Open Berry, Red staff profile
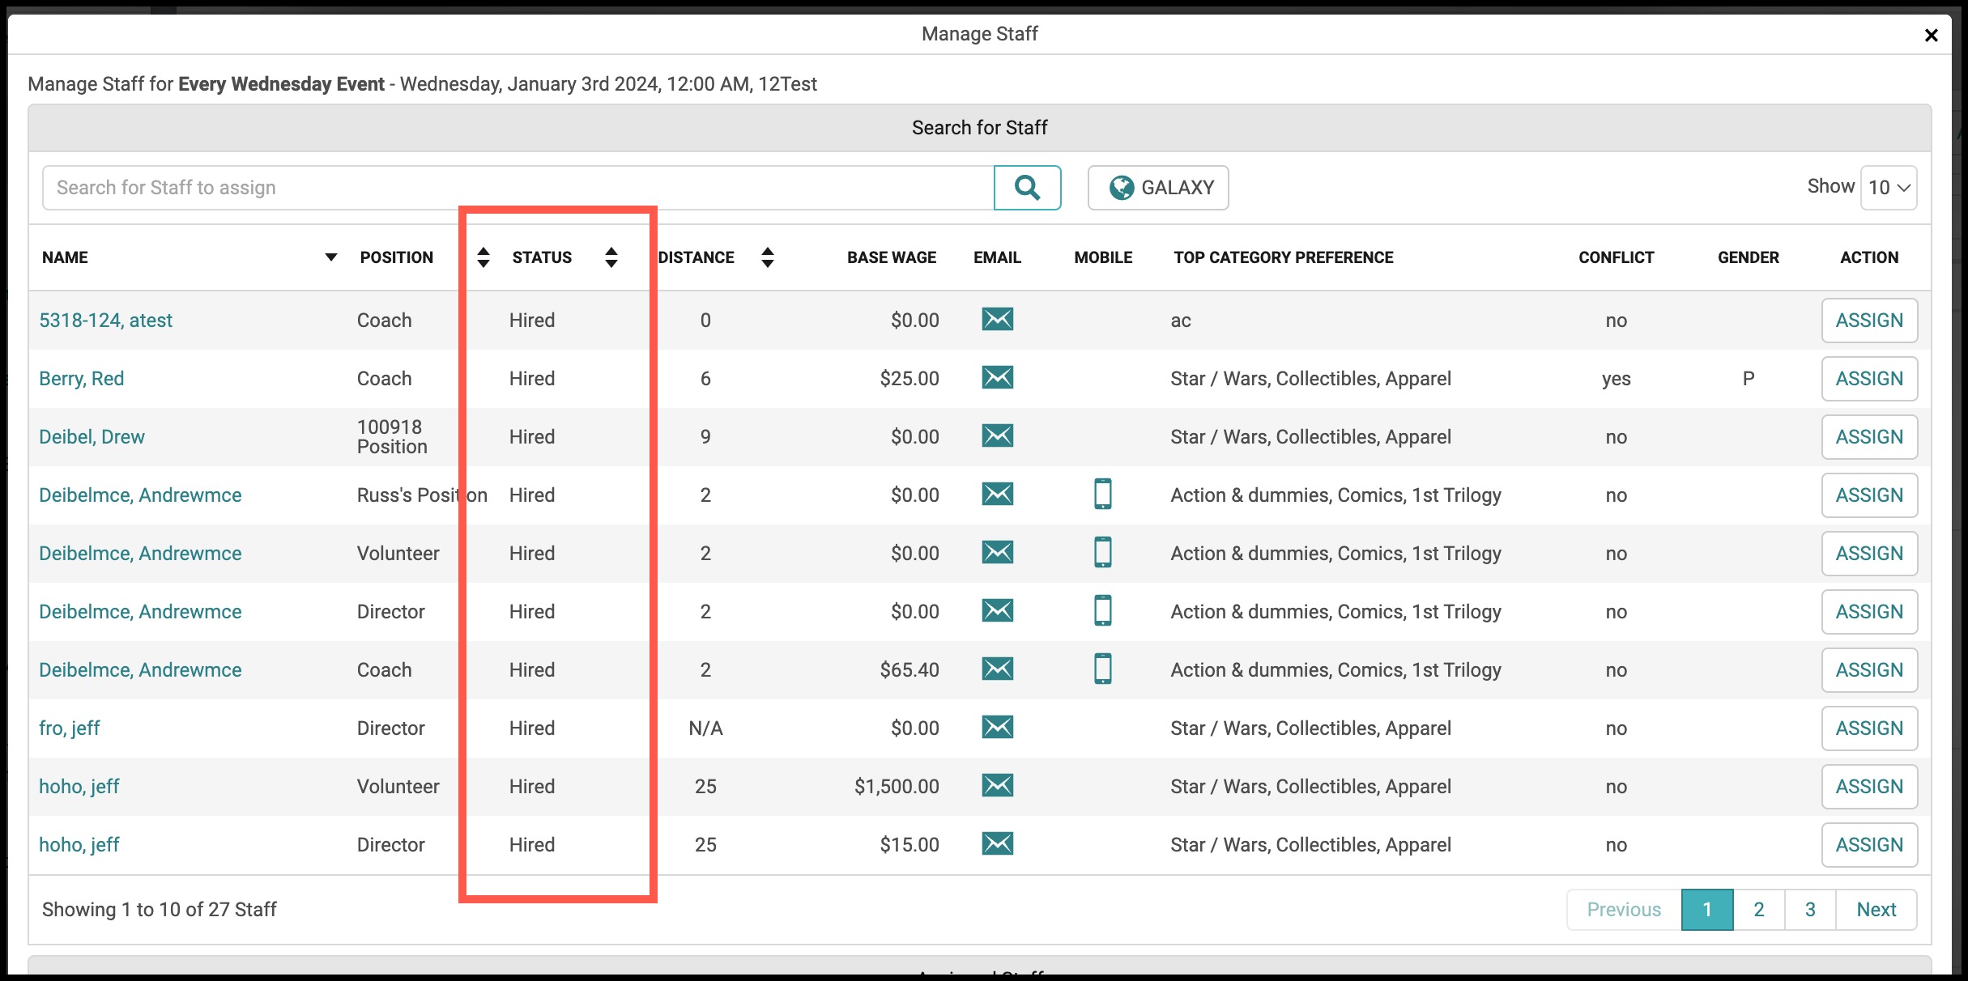 pos(82,379)
